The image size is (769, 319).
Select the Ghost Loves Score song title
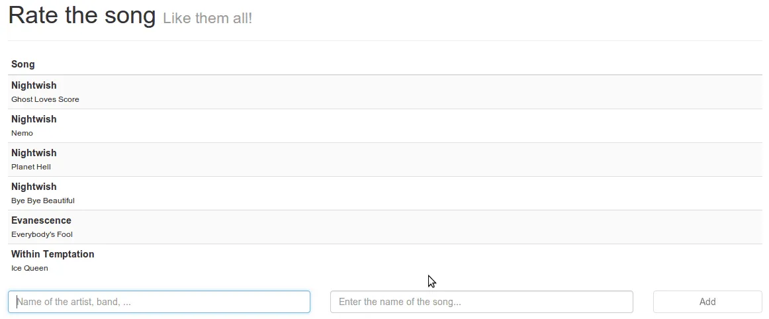[x=45, y=99]
